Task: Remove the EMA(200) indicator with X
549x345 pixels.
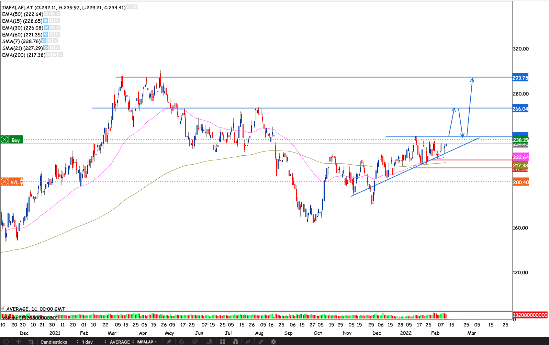Action: pyautogui.click(x=60, y=55)
